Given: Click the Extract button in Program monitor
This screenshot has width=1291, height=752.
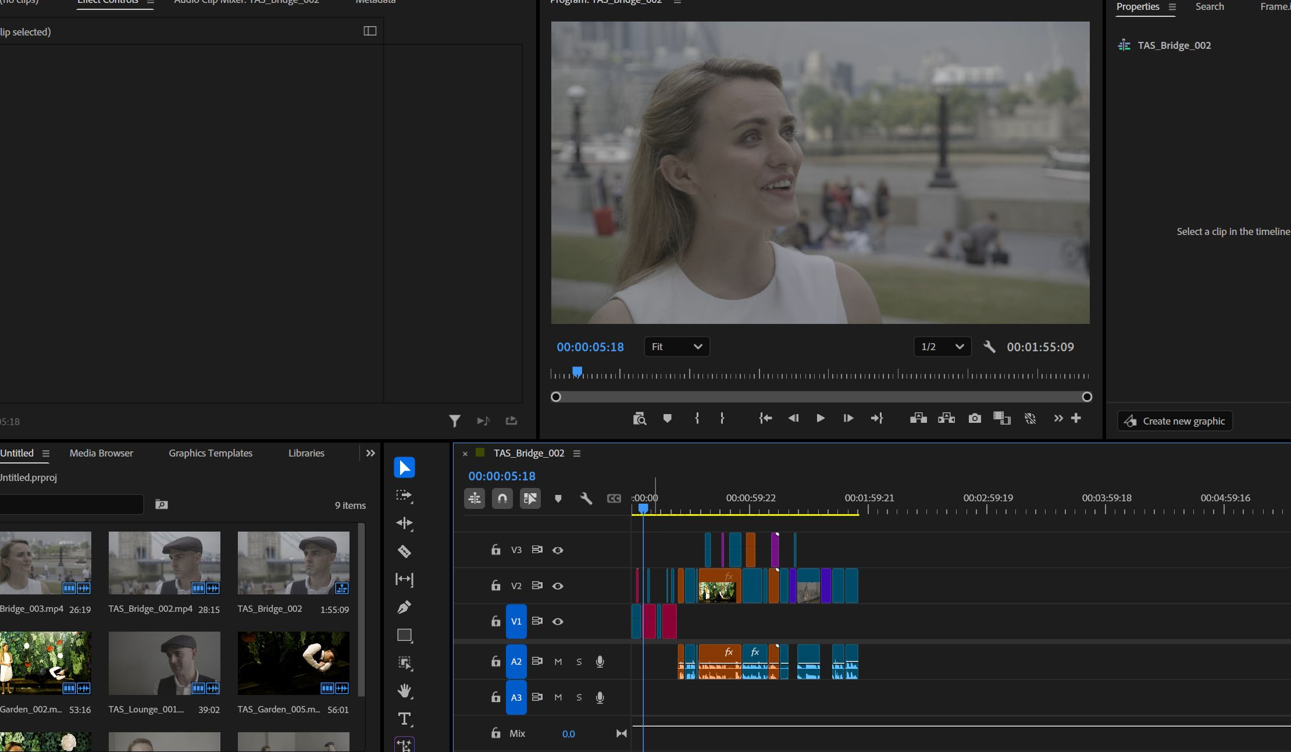Looking at the screenshot, I should [946, 418].
